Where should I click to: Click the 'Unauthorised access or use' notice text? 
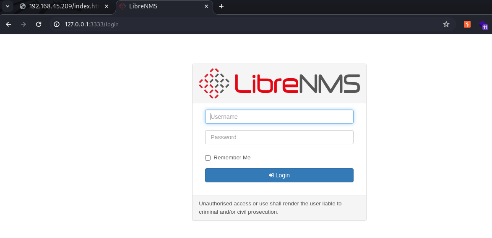(270, 207)
